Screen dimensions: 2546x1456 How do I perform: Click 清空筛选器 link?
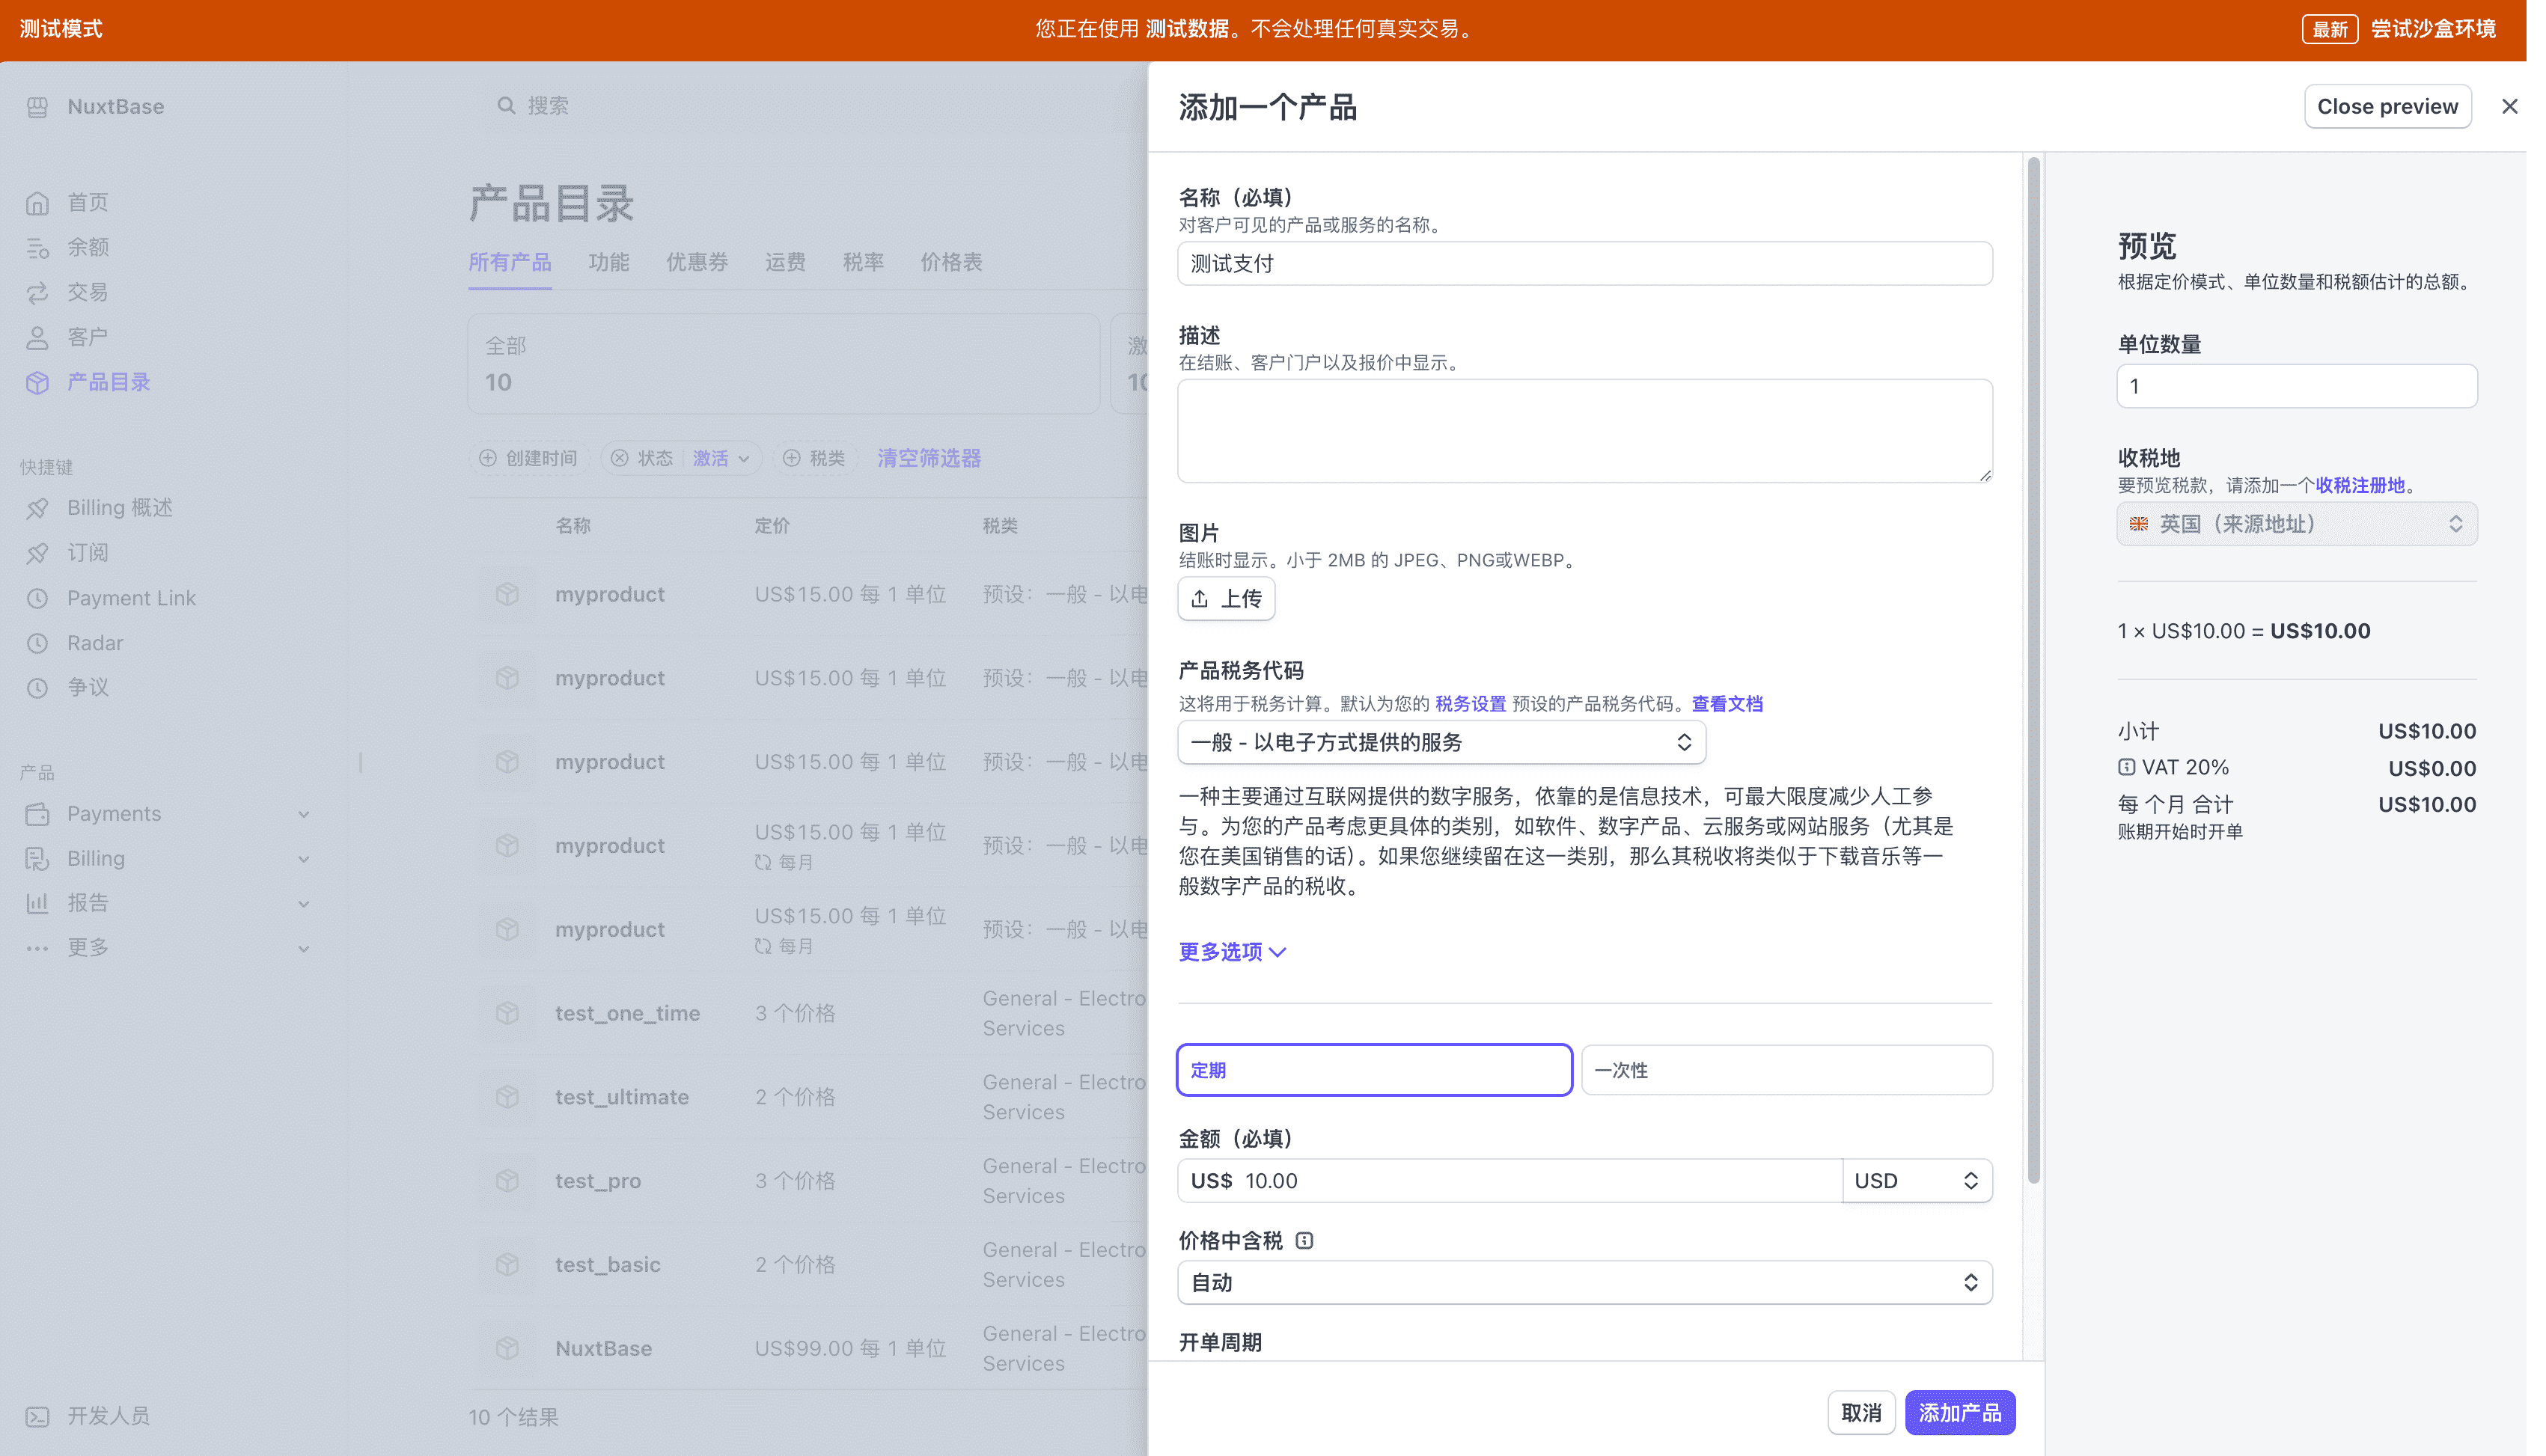(x=929, y=458)
